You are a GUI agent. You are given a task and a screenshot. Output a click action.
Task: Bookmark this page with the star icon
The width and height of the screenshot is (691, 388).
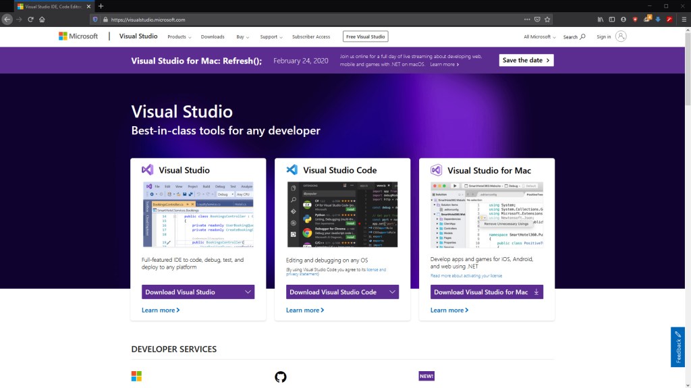[547, 20]
